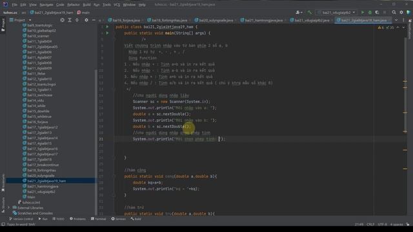Open user account icon in toolbar
Viewport: 413px width, 232px height.
click(297, 12)
